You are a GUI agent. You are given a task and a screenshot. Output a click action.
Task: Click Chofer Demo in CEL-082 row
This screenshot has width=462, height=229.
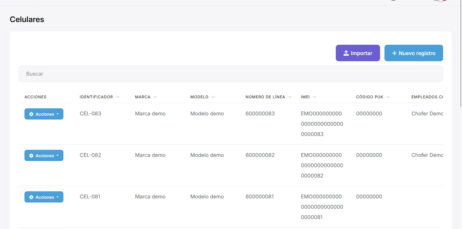pyautogui.click(x=427, y=155)
